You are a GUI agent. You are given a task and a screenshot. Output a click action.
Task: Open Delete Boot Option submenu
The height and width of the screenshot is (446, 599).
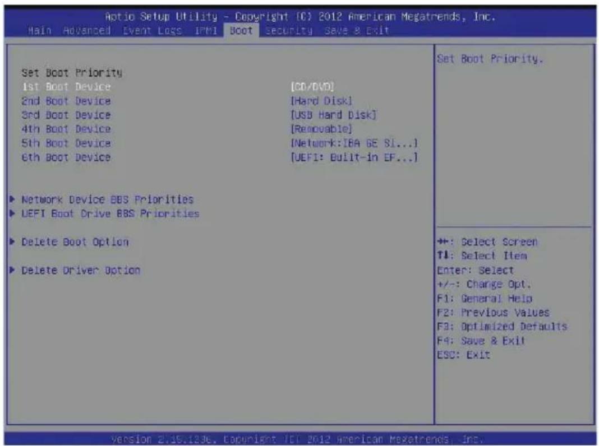75,242
